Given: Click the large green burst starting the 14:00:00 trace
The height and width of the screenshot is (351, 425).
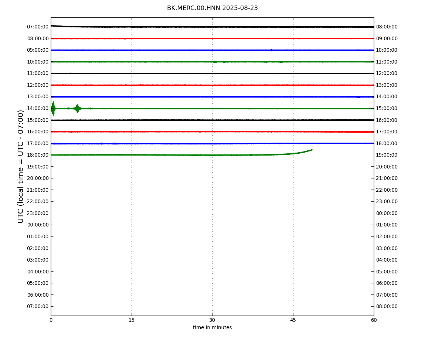Looking at the screenshot, I should tap(53, 109).
